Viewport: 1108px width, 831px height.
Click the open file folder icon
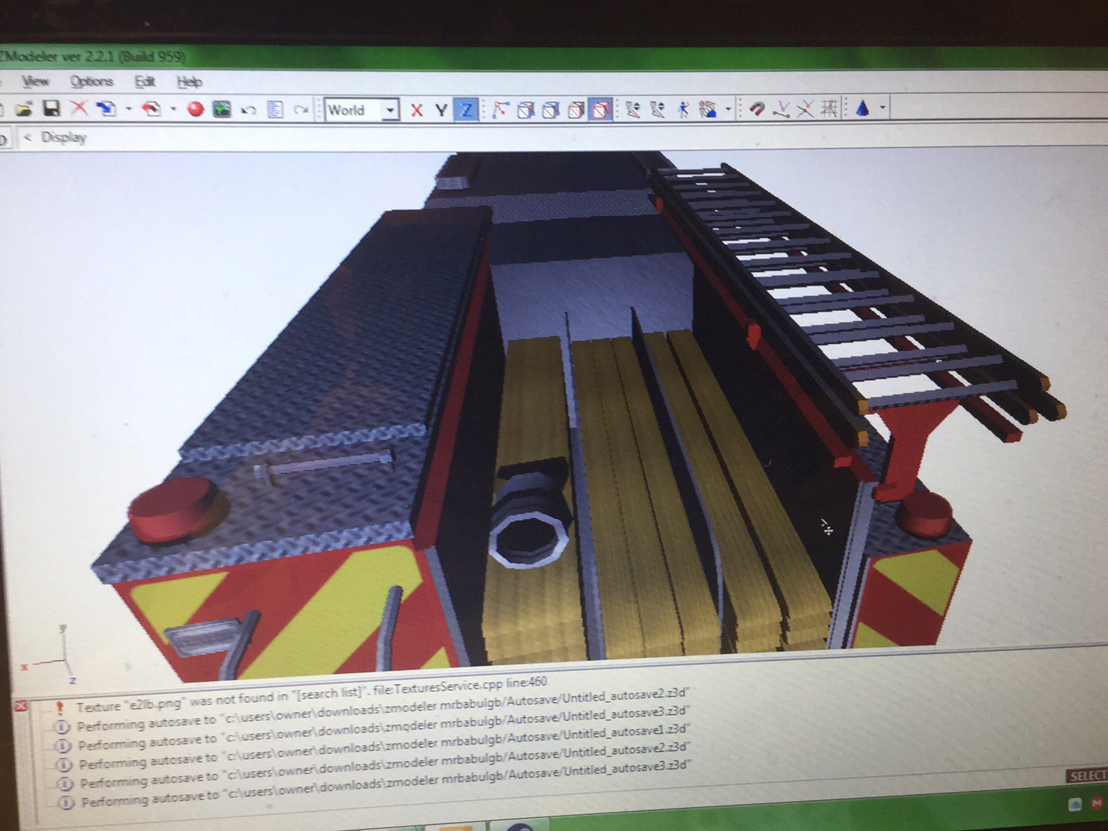pos(24,108)
